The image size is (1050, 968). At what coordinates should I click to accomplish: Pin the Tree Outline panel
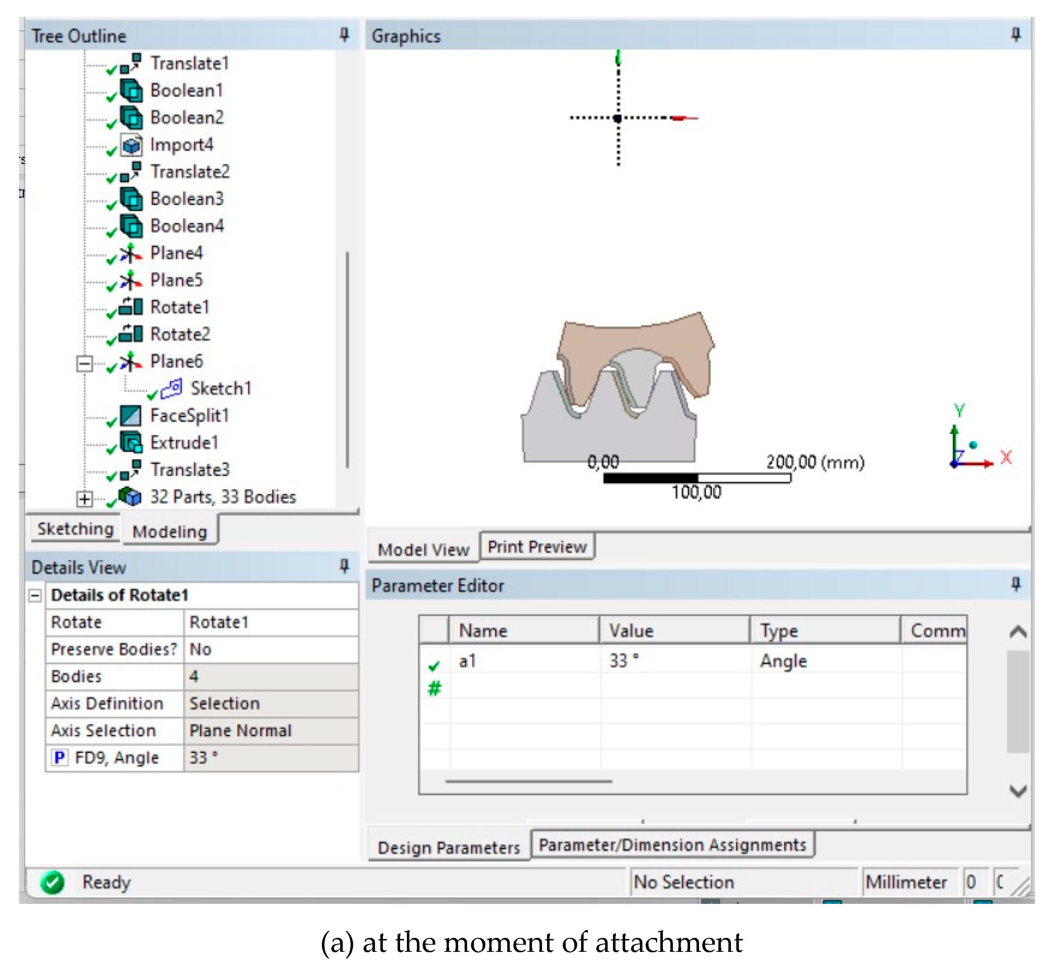pyautogui.click(x=344, y=35)
